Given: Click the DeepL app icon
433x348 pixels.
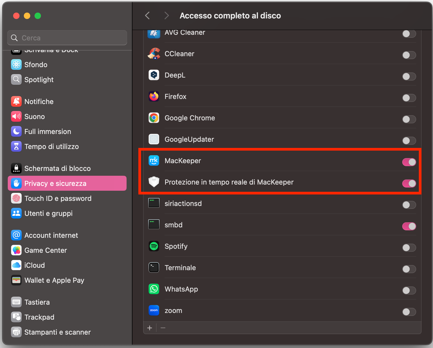Looking at the screenshot, I should point(154,75).
